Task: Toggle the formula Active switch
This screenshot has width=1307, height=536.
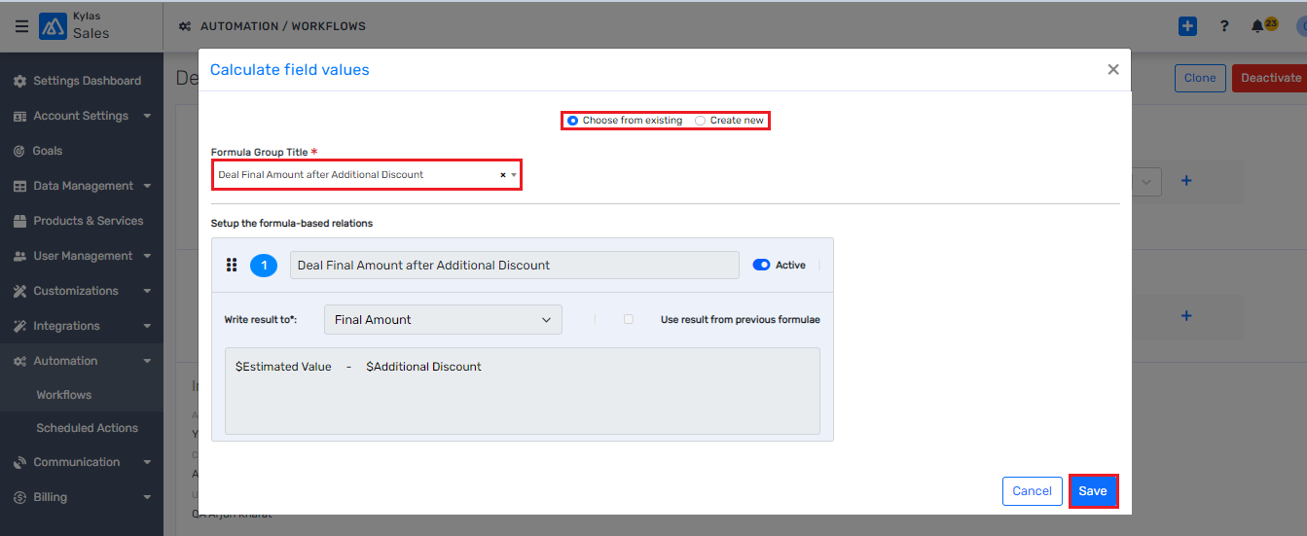Action: pyautogui.click(x=761, y=265)
